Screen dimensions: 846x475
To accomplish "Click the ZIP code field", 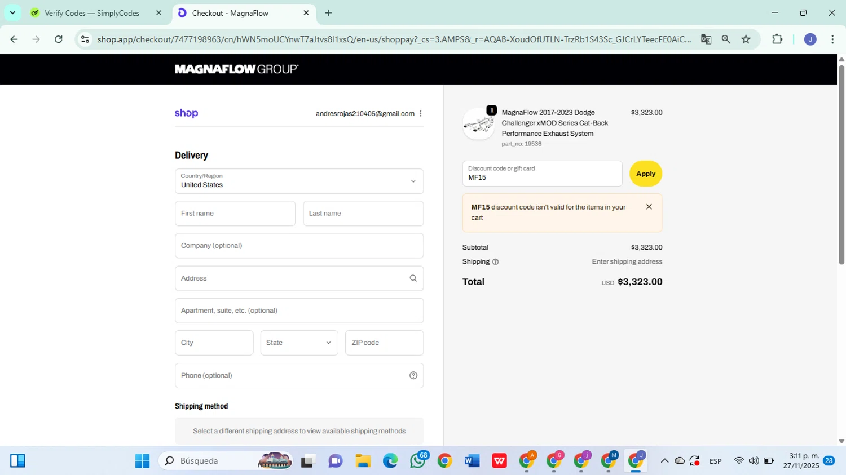I will pyautogui.click(x=384, y=343).
